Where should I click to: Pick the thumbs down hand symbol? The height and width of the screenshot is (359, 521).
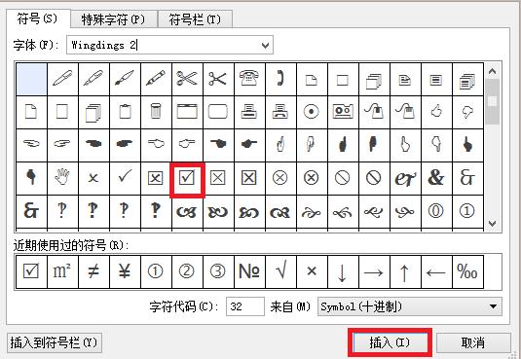[x=467, y=112]
